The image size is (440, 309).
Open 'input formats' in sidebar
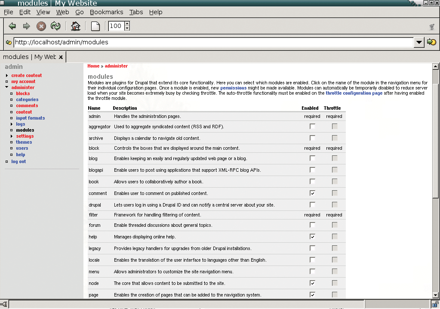point(30,118)
